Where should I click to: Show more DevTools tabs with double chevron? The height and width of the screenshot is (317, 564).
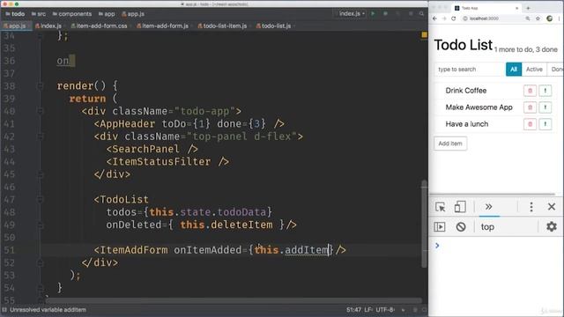tap(488, 207)
